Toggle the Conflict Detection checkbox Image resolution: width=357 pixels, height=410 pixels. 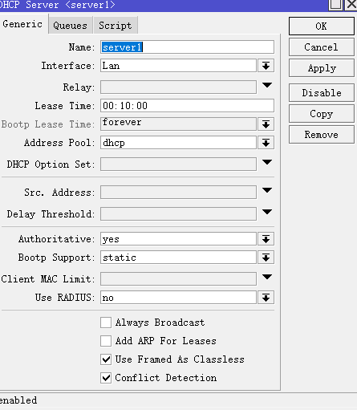pyautogui.click(x=106, y=378)
